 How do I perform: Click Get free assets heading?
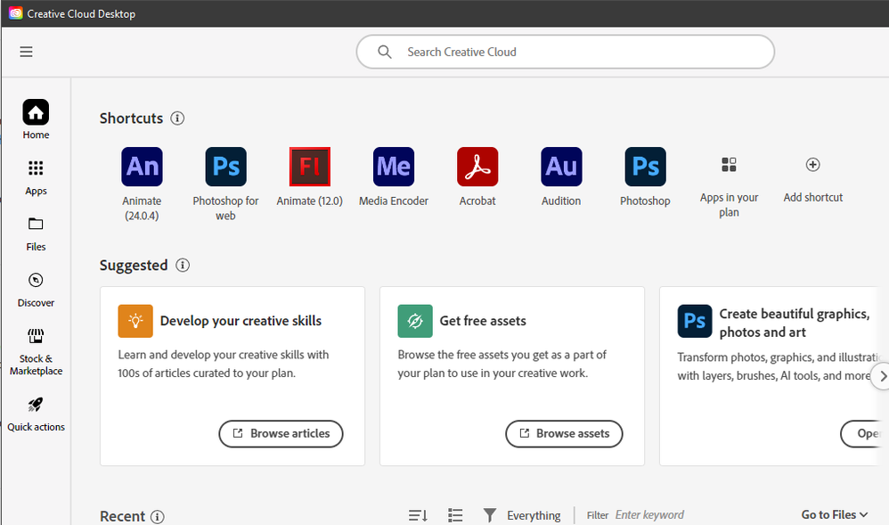[483, 321]
